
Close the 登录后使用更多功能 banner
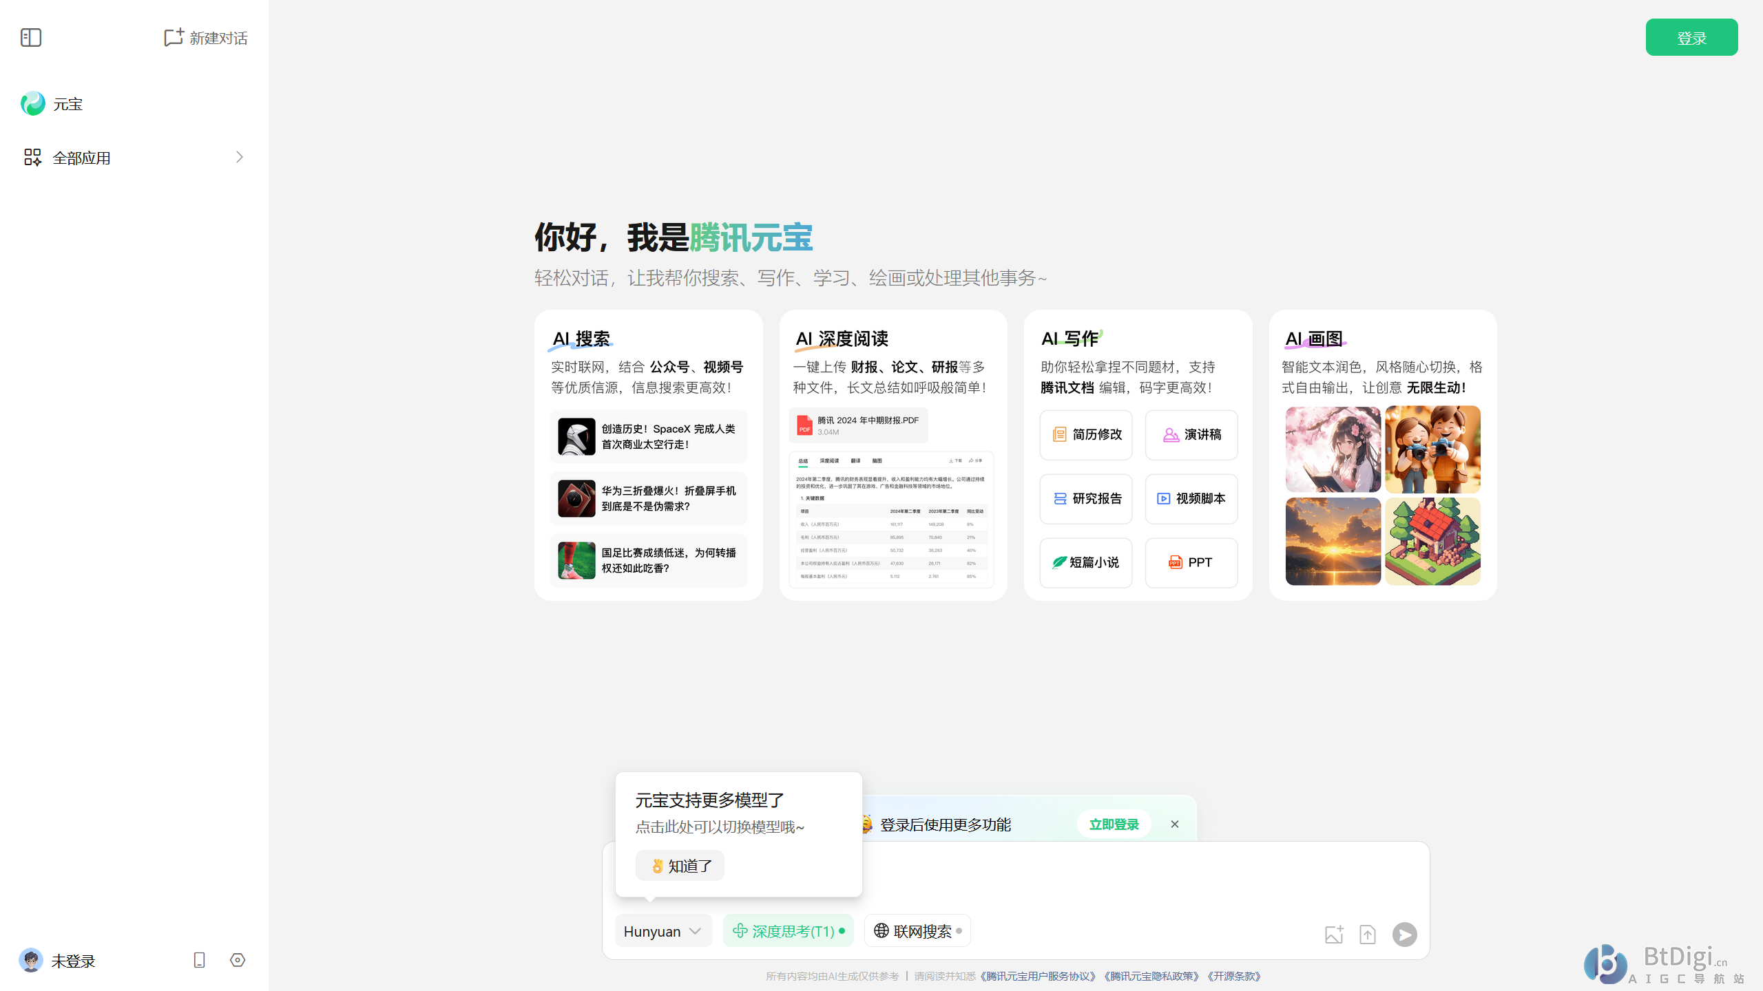(1174, 824)
